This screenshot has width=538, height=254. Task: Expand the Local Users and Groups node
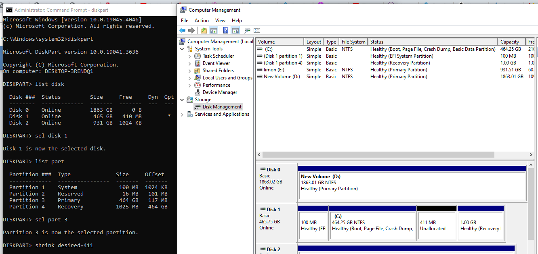tap(190, 78)
